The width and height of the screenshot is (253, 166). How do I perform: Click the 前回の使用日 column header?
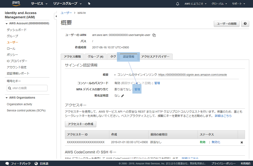(x=173, y=135)
